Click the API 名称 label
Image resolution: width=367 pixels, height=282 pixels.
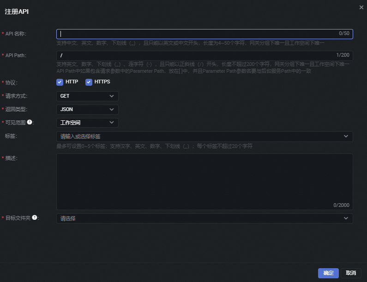tap(16, 34)
